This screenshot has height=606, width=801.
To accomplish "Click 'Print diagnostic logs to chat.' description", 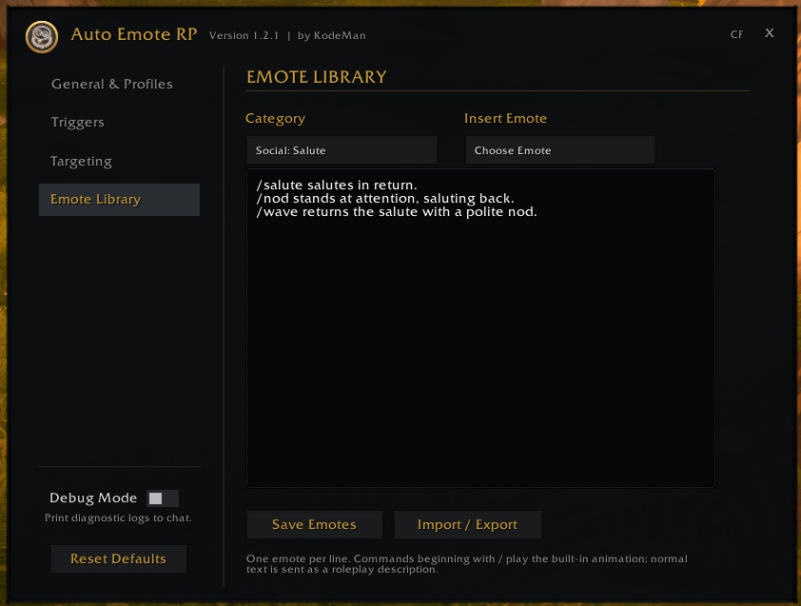I will pyautogui.click(x=119, y=518).
